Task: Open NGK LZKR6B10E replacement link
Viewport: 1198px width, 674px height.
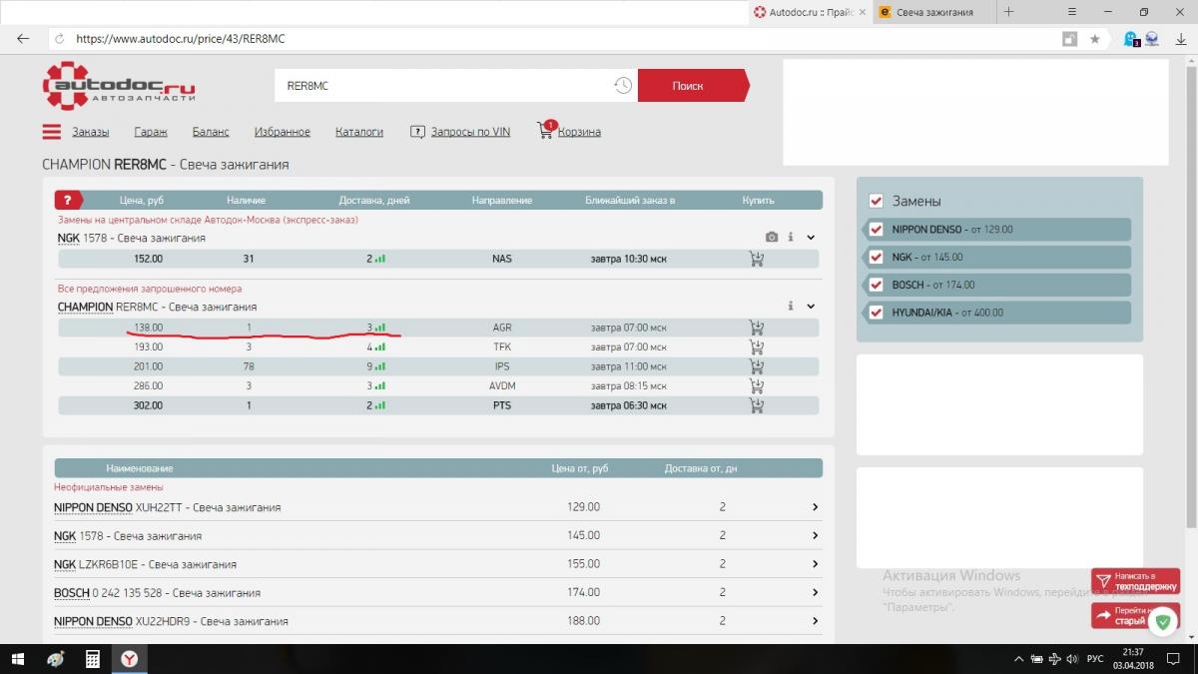Action: point(145,564)
